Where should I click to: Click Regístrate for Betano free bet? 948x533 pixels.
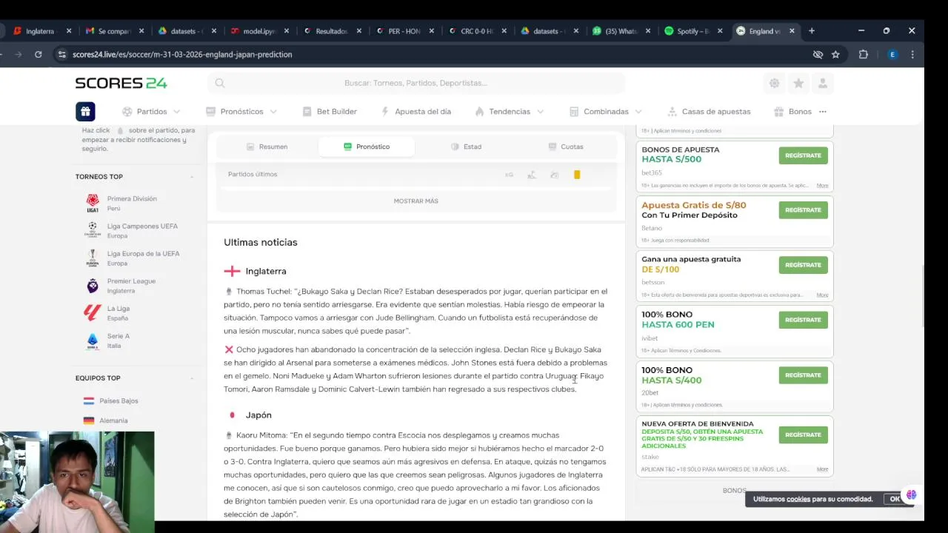click(803, 210)
